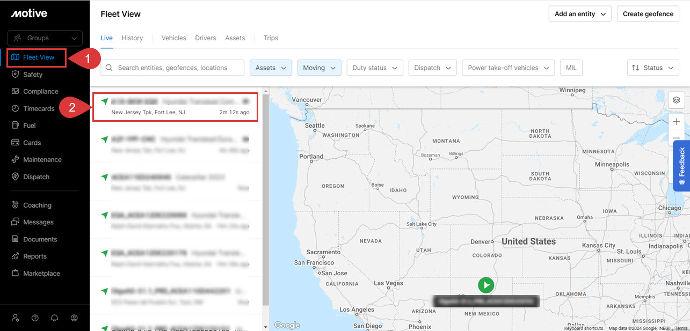Open the Power take-off vehicles dropdown
690x331 pixels.
[x=508, y=68]
